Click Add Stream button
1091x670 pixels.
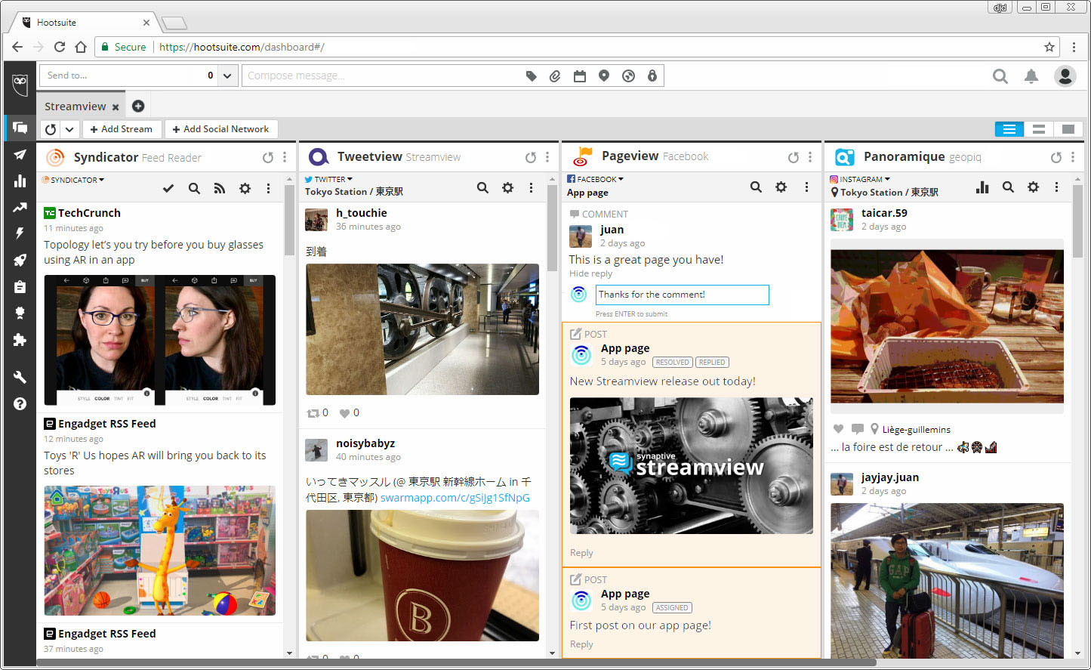pos(122,129)
